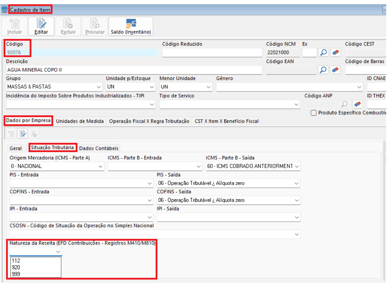Screen dimensions: 388x286
Task: Open Tipo de Serviço dropdown
Action: [297, 105]
